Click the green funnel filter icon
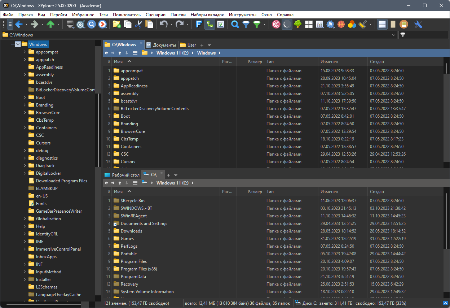This screenshot has height=308, width=450. click(257, 25)
